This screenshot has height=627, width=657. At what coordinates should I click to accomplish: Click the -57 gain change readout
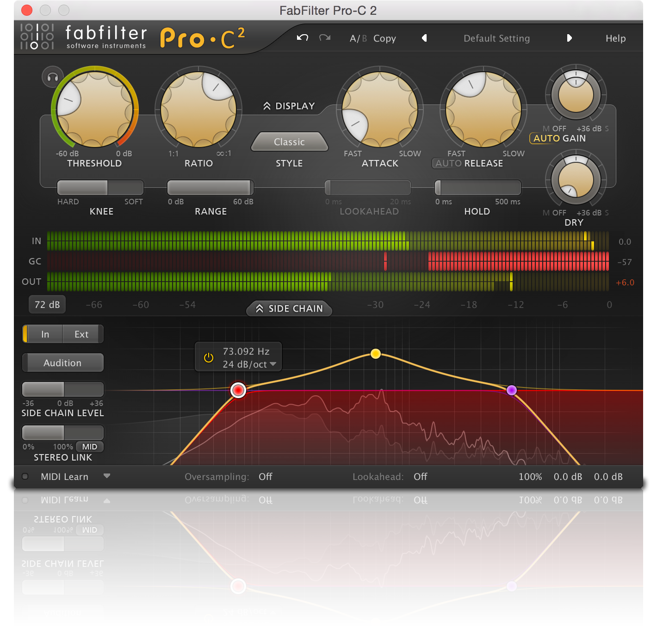625,262
